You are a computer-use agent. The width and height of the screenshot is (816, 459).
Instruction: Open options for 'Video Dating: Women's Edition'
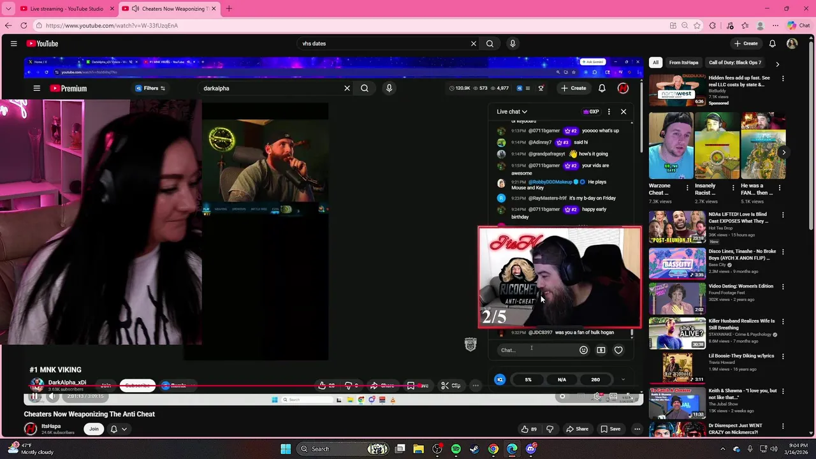click(x=783, y=286)
